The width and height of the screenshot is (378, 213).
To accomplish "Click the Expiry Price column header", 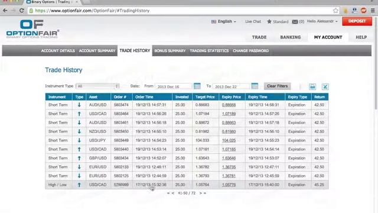I will coord(232,97).
